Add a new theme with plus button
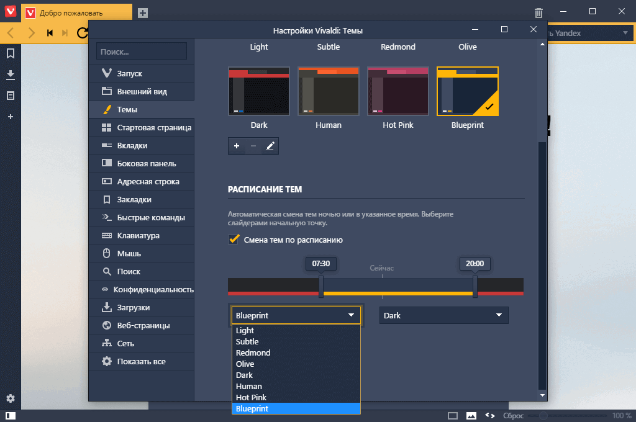Image resolution: width=636 pixels, height=422 pixels. (237, 146)
